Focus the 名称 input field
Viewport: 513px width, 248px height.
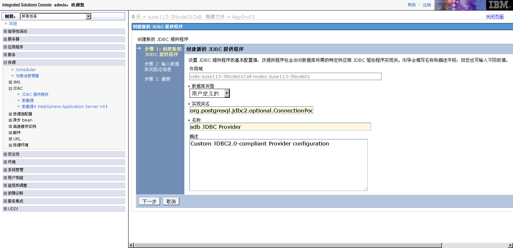tap(280, 127)
